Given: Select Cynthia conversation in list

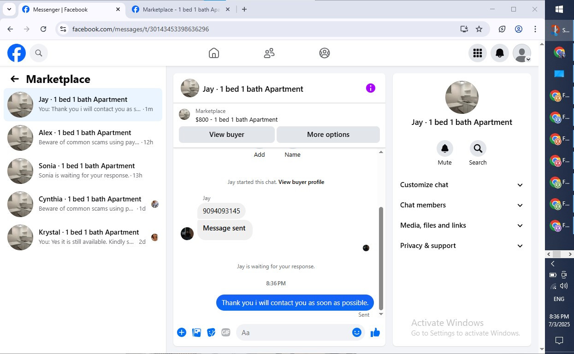Looking at the screenshot, I should (83, 204).
